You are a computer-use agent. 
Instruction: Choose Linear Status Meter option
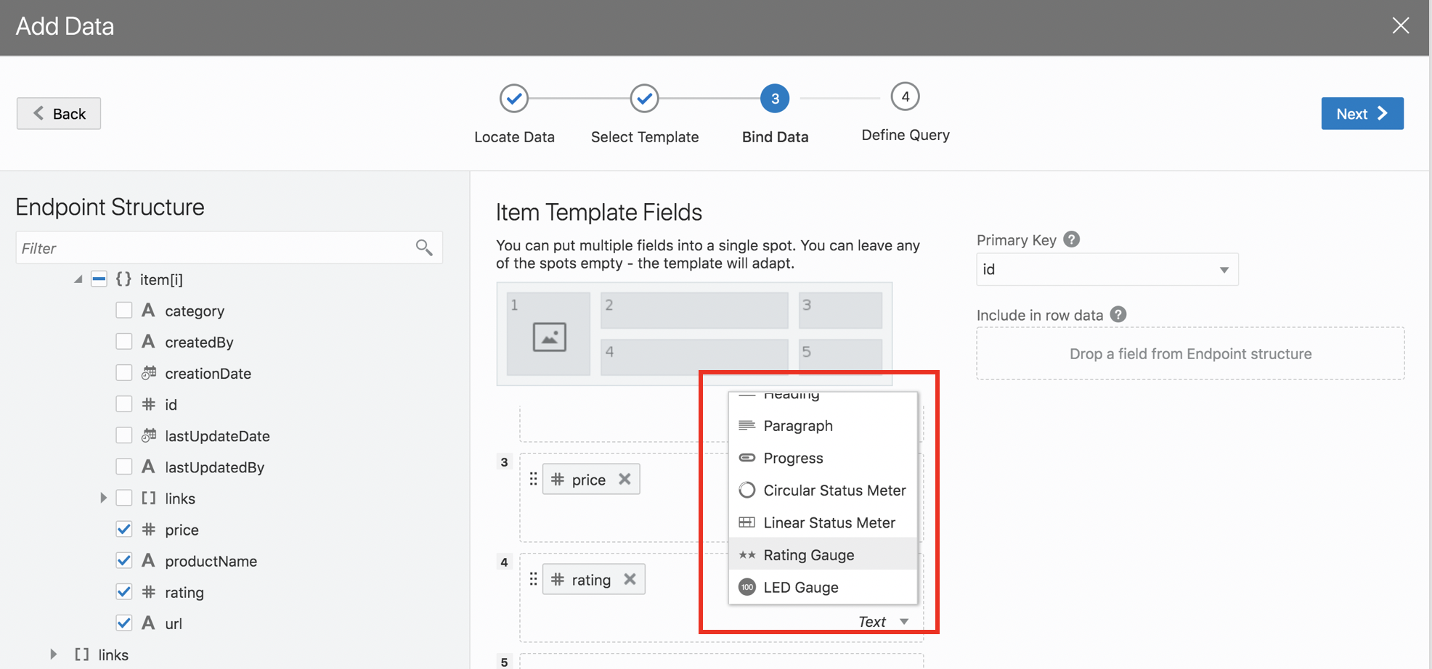823,522
